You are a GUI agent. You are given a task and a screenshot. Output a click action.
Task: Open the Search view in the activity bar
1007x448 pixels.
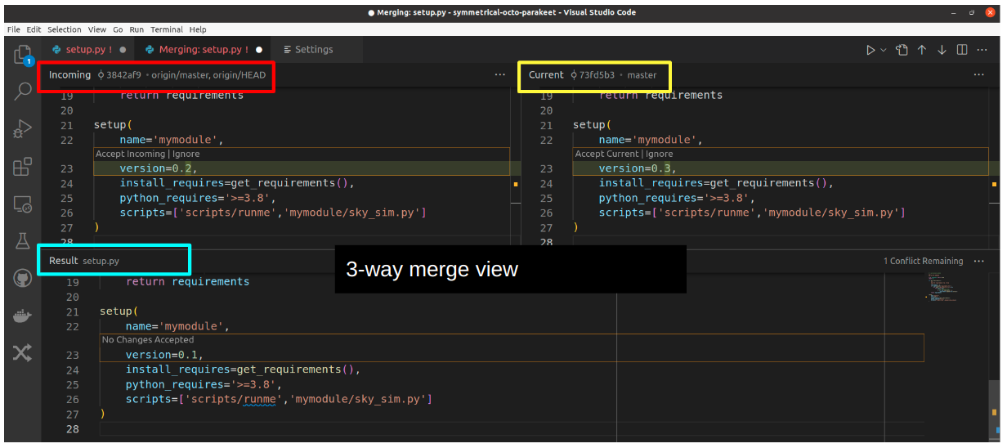click(22, 91)
